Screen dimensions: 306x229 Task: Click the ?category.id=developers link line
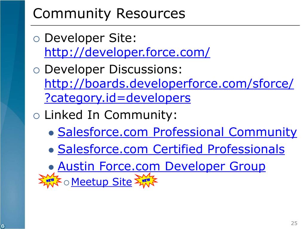pos(117,98)
